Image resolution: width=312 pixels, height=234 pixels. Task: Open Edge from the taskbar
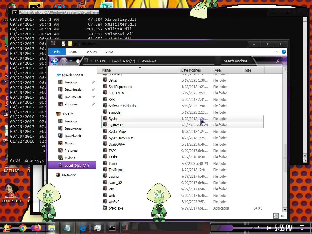tap(83, 228)
